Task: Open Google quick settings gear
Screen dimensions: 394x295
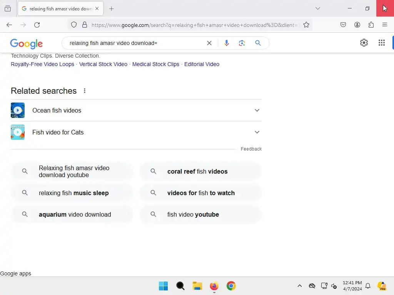Action: (x=364, y=43)
